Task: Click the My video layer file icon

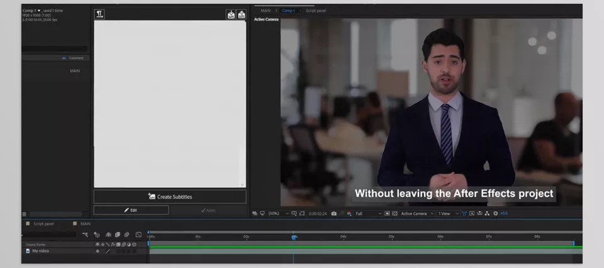Action: (28, 251)
